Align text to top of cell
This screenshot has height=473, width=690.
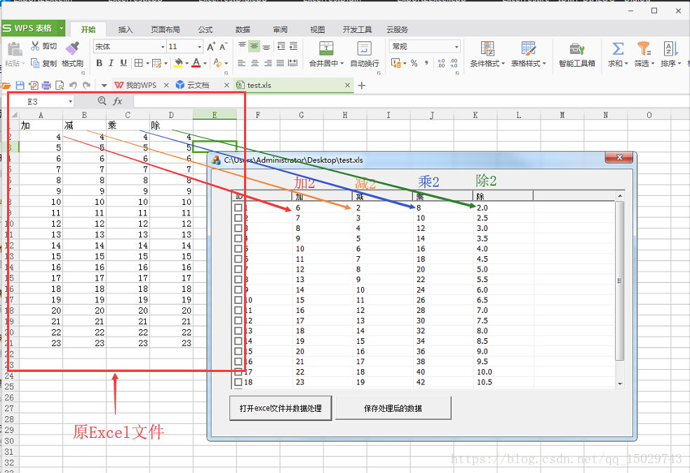tap(242, 46)
